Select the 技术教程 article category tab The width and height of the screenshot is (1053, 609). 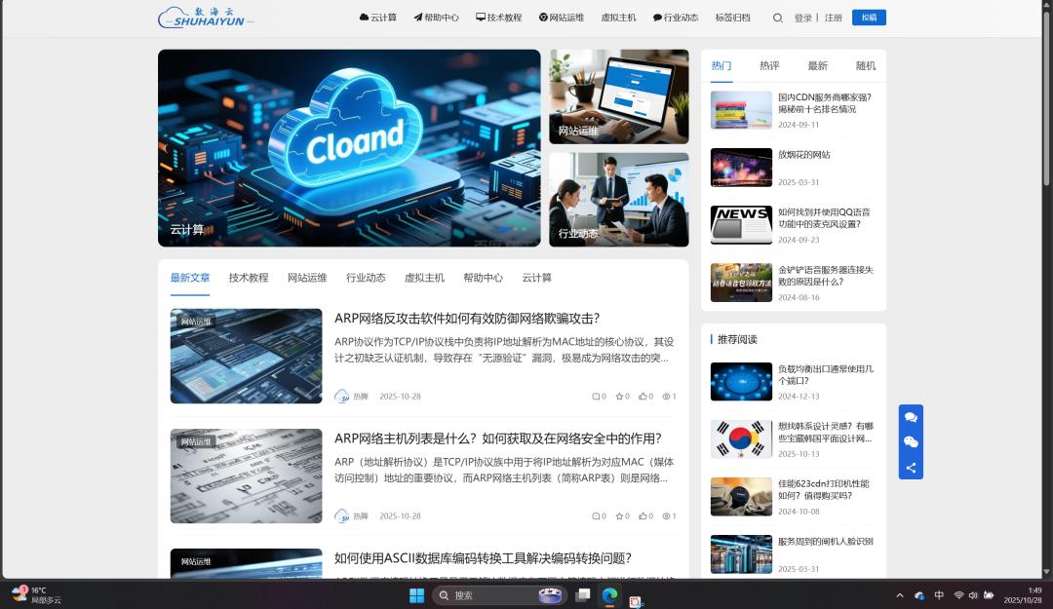[x=249, y=278]
